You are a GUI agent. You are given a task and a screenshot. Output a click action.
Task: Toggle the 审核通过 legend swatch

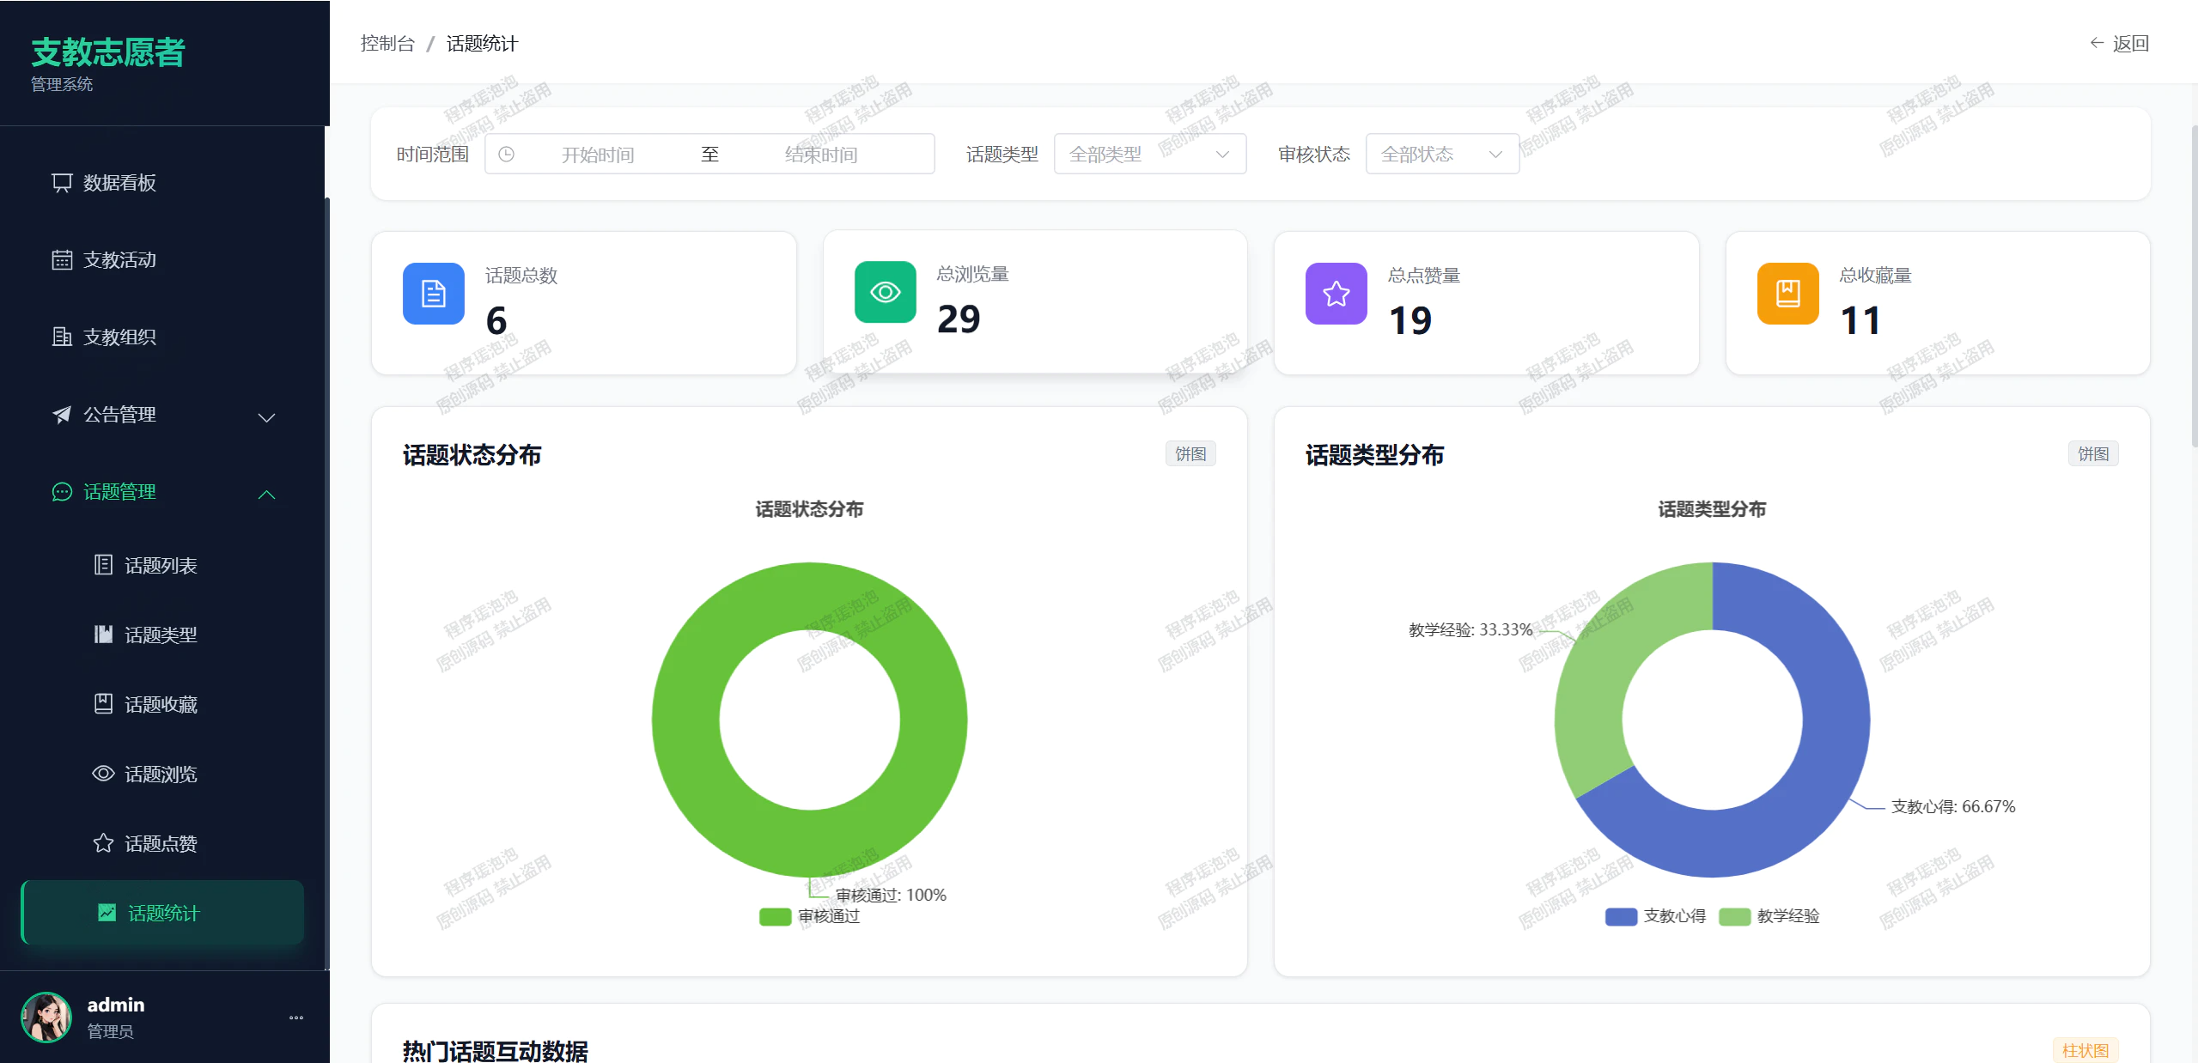[x=775, y=916]
